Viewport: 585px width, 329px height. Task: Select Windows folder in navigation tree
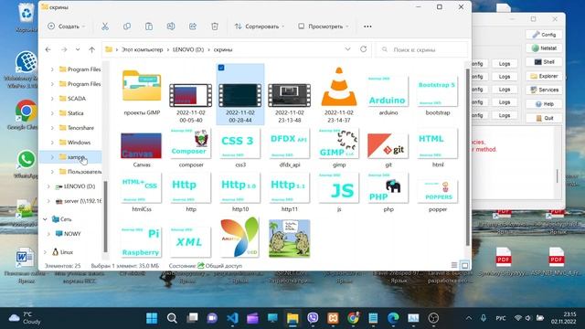(79, 143)
